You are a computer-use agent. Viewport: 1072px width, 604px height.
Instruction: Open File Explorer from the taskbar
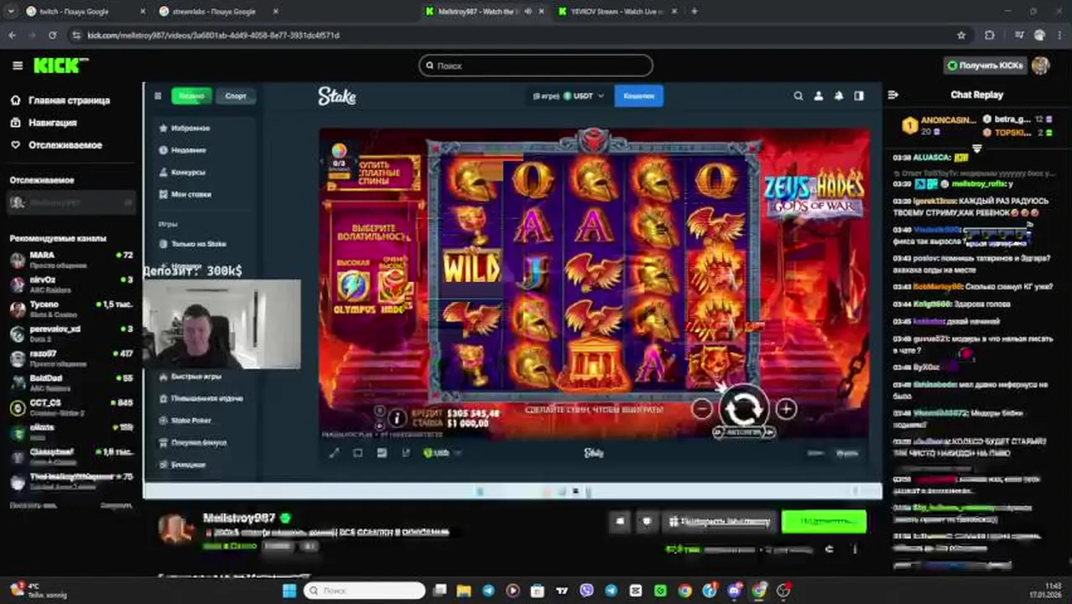click(464, 591)
